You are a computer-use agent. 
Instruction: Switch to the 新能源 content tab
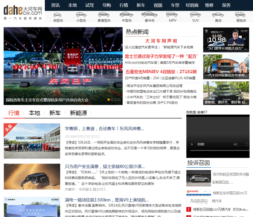pos(78,113)
